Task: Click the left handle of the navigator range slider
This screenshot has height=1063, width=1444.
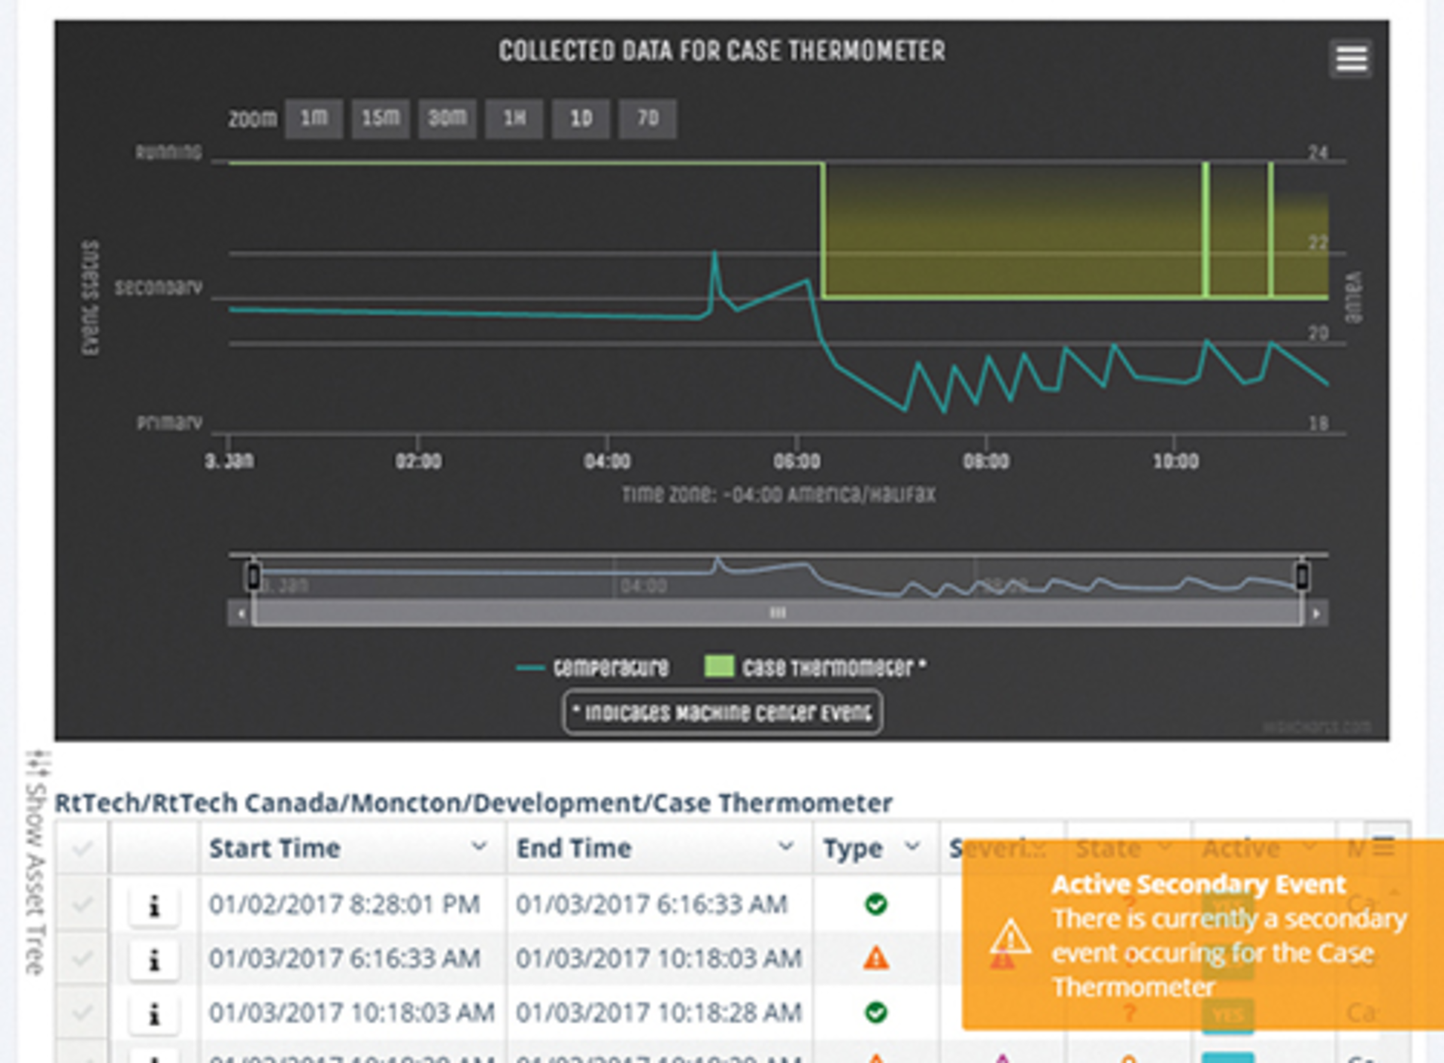Action: (x=253, y=576)
